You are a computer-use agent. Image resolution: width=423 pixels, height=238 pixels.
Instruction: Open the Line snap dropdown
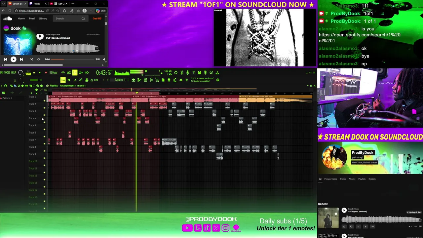[x=96, y=80]
